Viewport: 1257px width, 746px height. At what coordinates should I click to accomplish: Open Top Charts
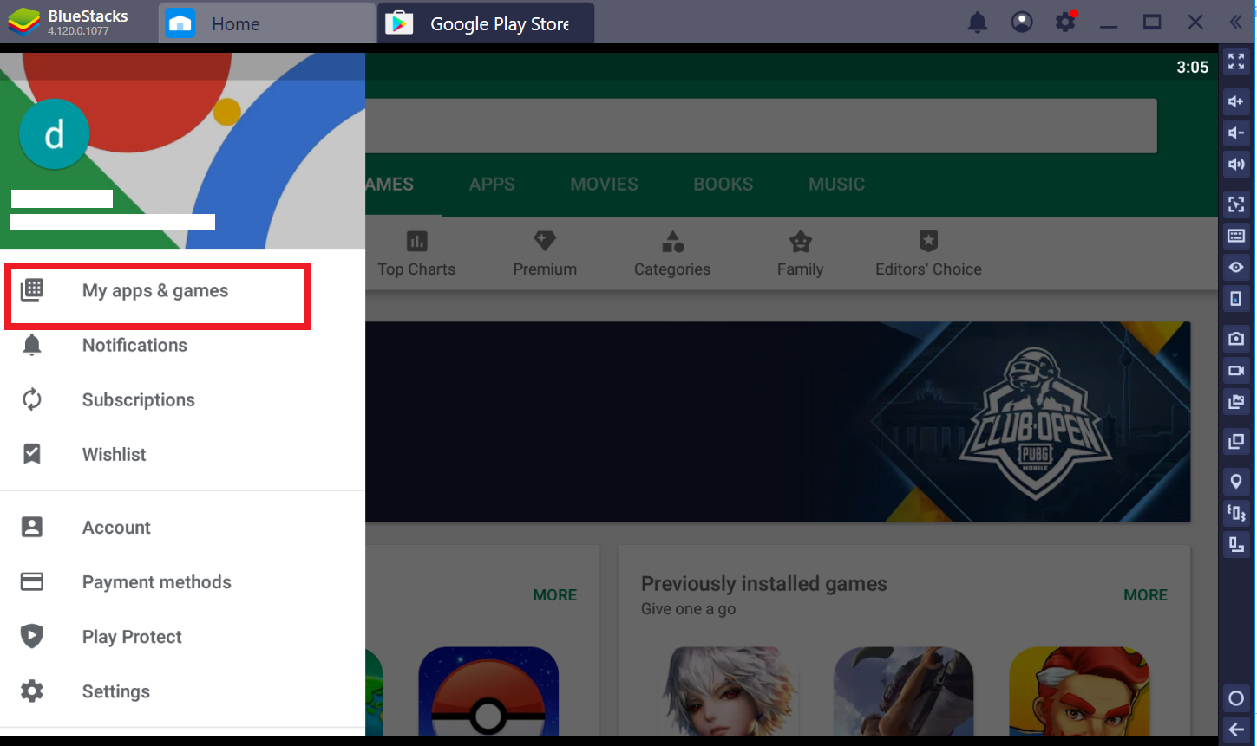pos(416,254)
